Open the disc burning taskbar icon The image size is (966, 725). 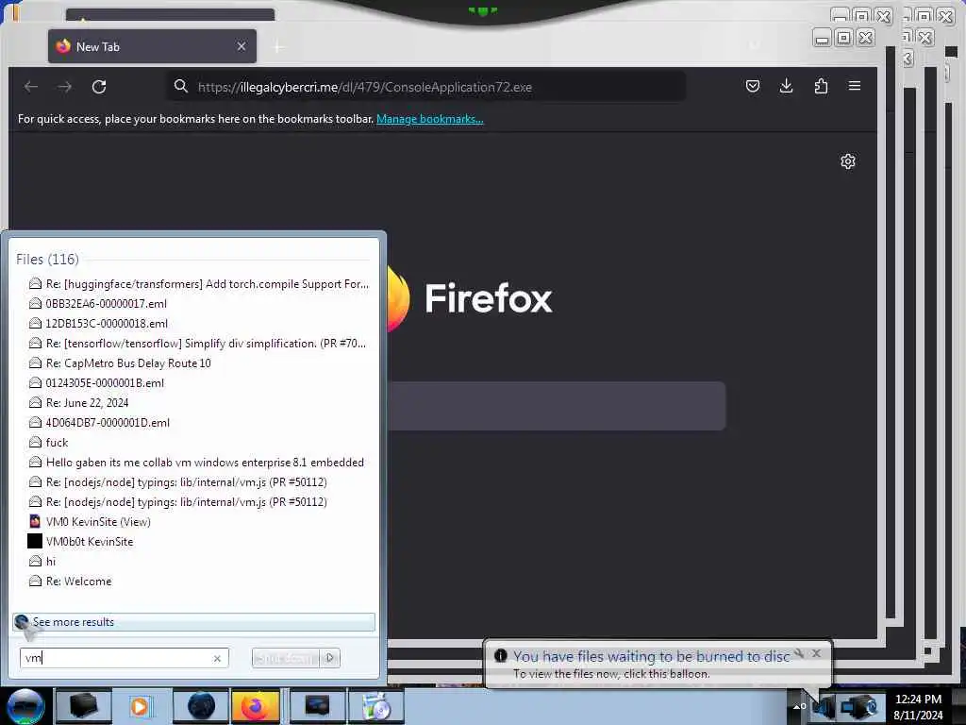coord(376,706)
